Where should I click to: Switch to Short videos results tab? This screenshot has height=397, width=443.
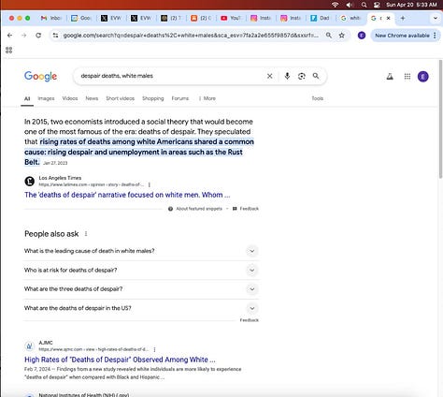click(121, 98)
